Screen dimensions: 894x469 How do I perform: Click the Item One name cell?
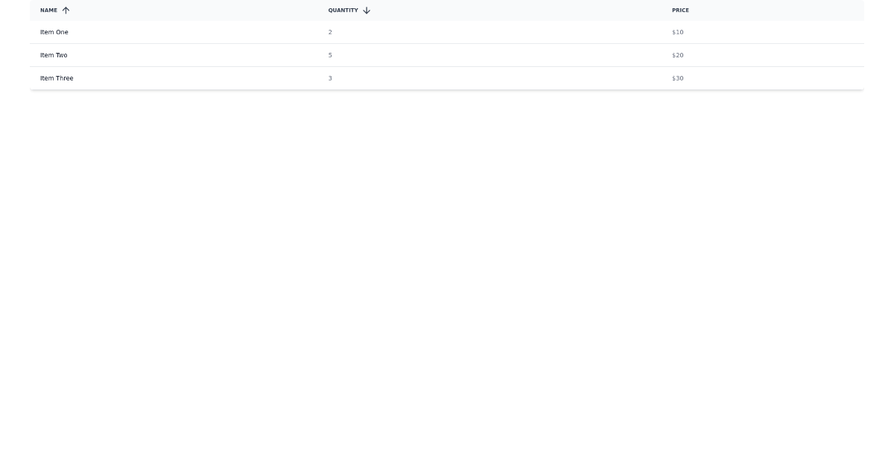pyautogui.click(x=54, y=32)
